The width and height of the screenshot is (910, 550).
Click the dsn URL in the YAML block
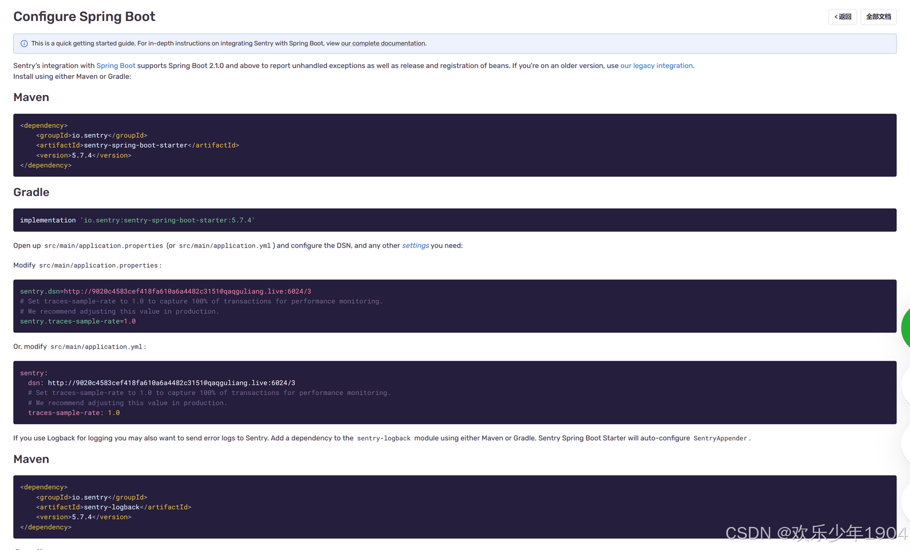pos(171,383)
